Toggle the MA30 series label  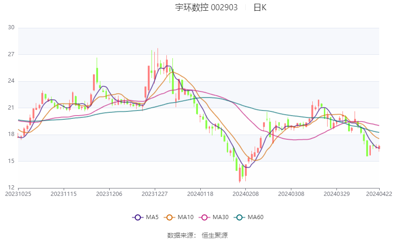coord(220,217)
